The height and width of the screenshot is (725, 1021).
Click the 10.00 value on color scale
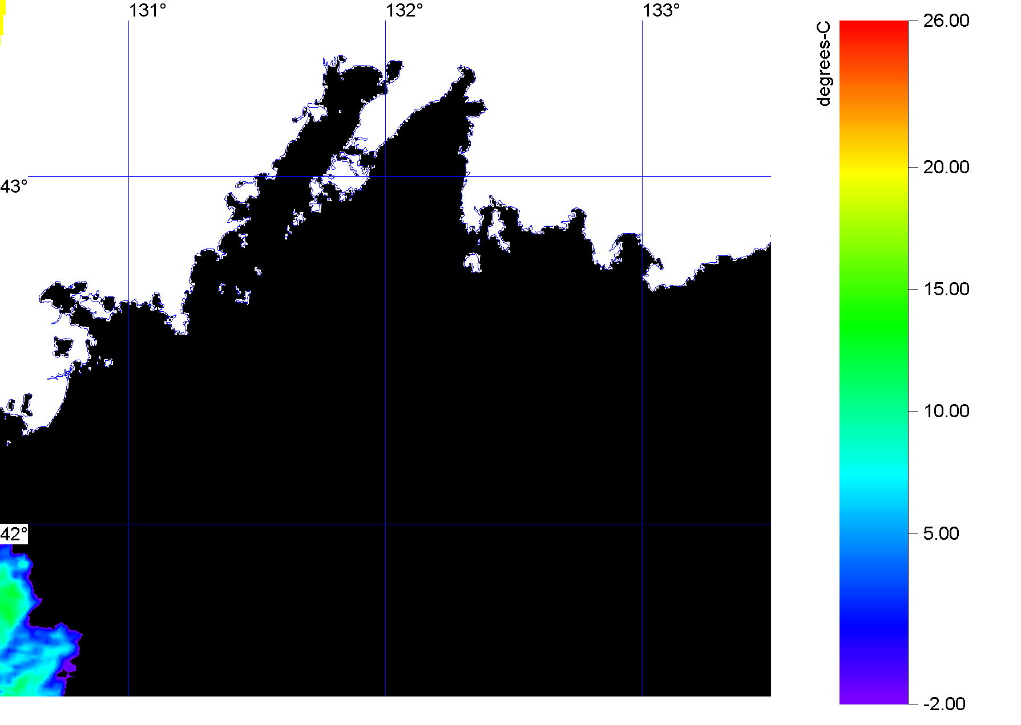pyautogui.click(x=946, y=411)
